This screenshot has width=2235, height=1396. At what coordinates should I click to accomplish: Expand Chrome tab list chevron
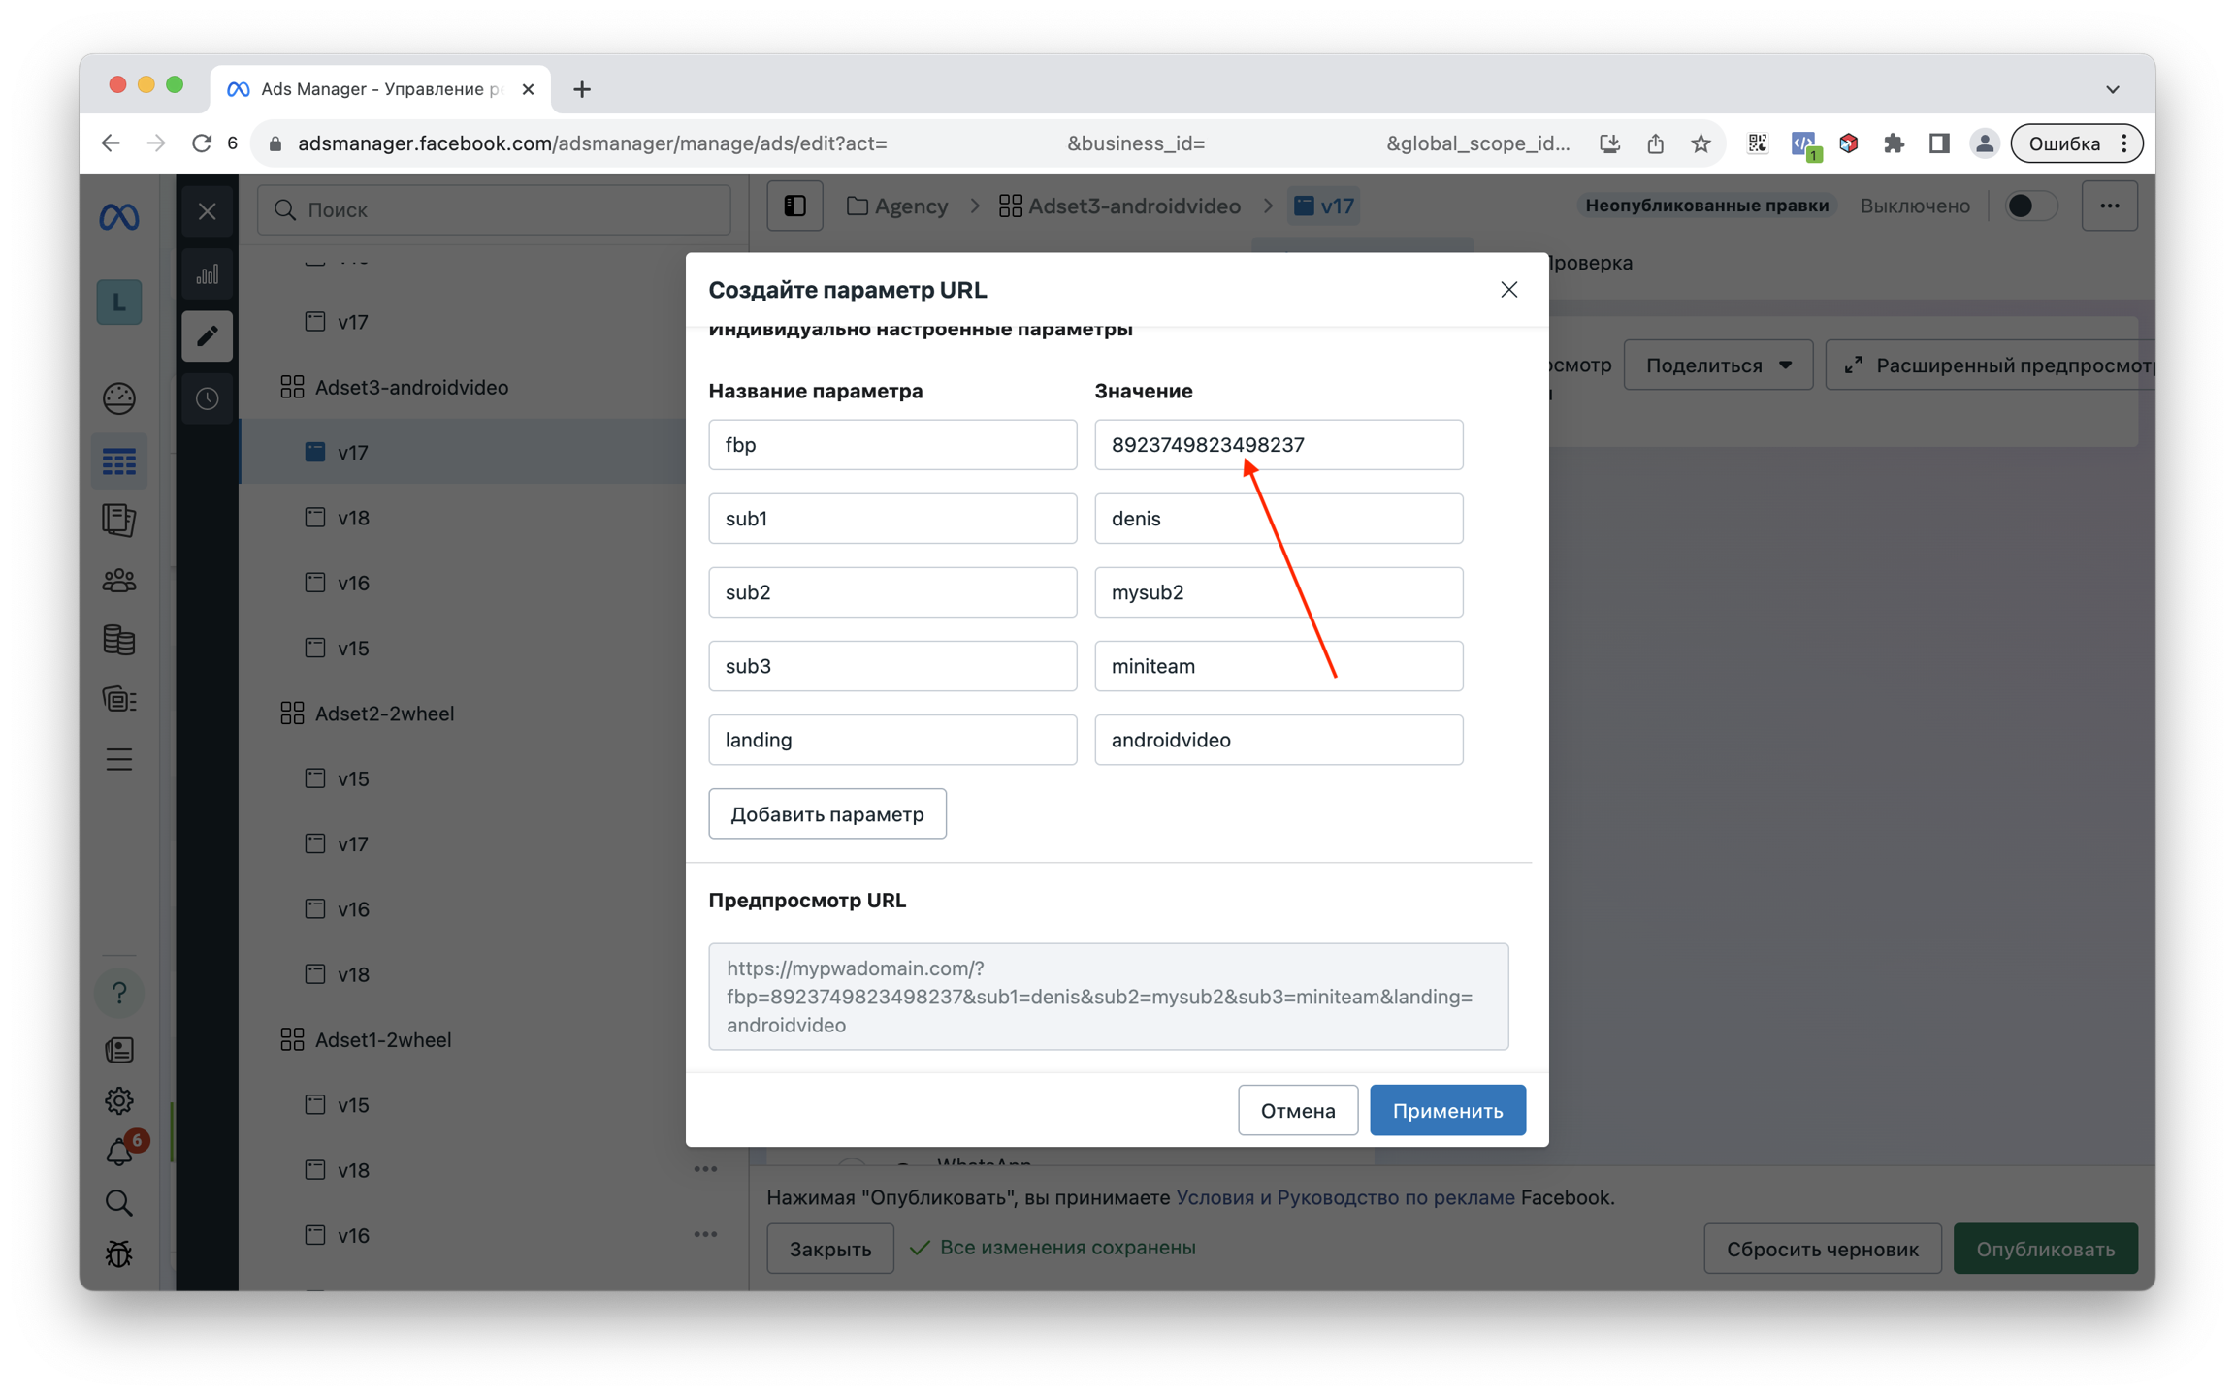pos(2112,89)
